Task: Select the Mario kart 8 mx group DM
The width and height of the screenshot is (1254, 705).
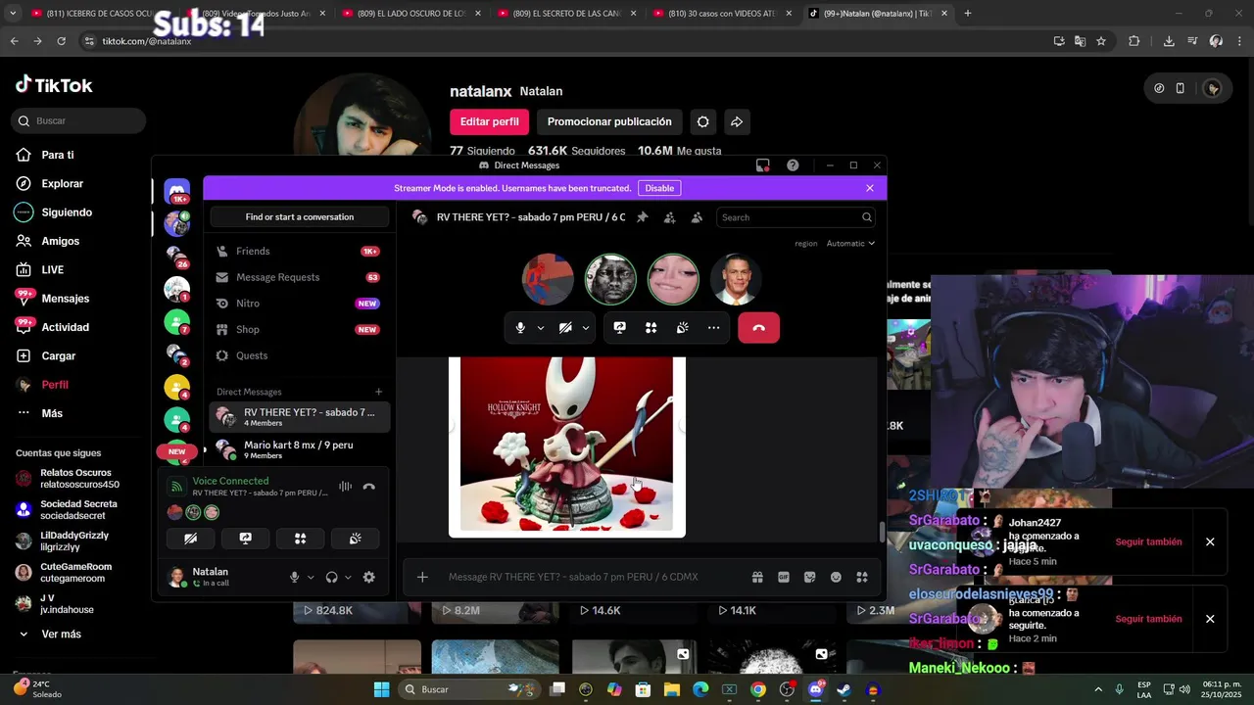Action: point(300,449)
